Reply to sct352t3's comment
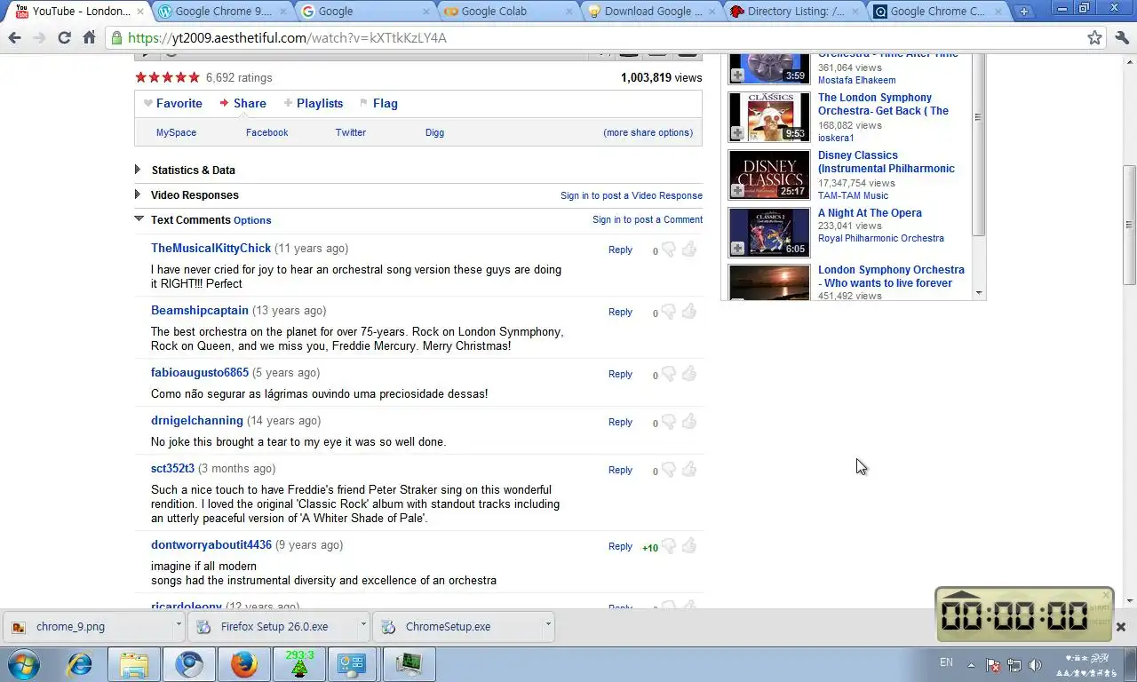Image resolution: width=1137 pixels, height=682 pixels. click(620, 470)
